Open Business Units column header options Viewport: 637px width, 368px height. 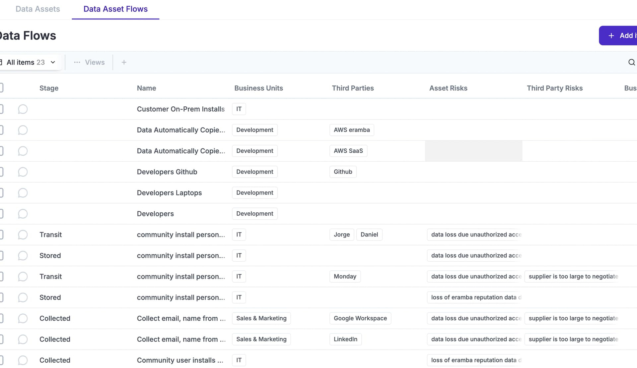[x=258, y=88]
